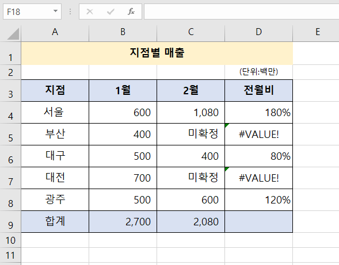Click the 부산 cell

55,135
